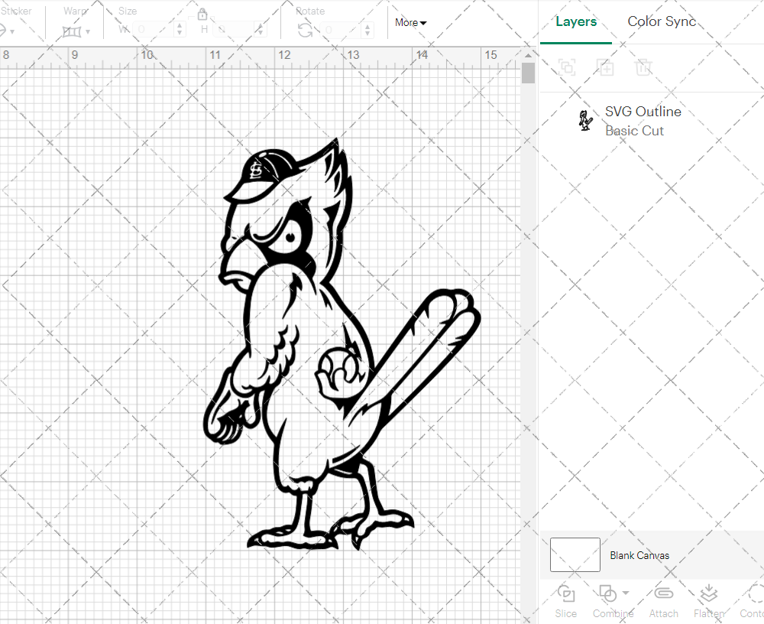Screen dimensions: 764x624
Task: Open the More dropdown menu
Action: (x=410, y=23)
